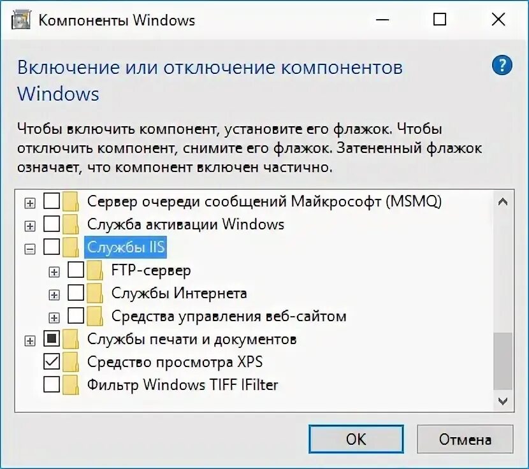Click the Отмена button
The width and height of the screenshot is (529, 469).
(x=465, y=439)
